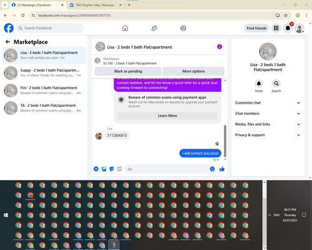Open the chat header title Lisa - 2 beds
Screen dimensions: 312x250
139,47
